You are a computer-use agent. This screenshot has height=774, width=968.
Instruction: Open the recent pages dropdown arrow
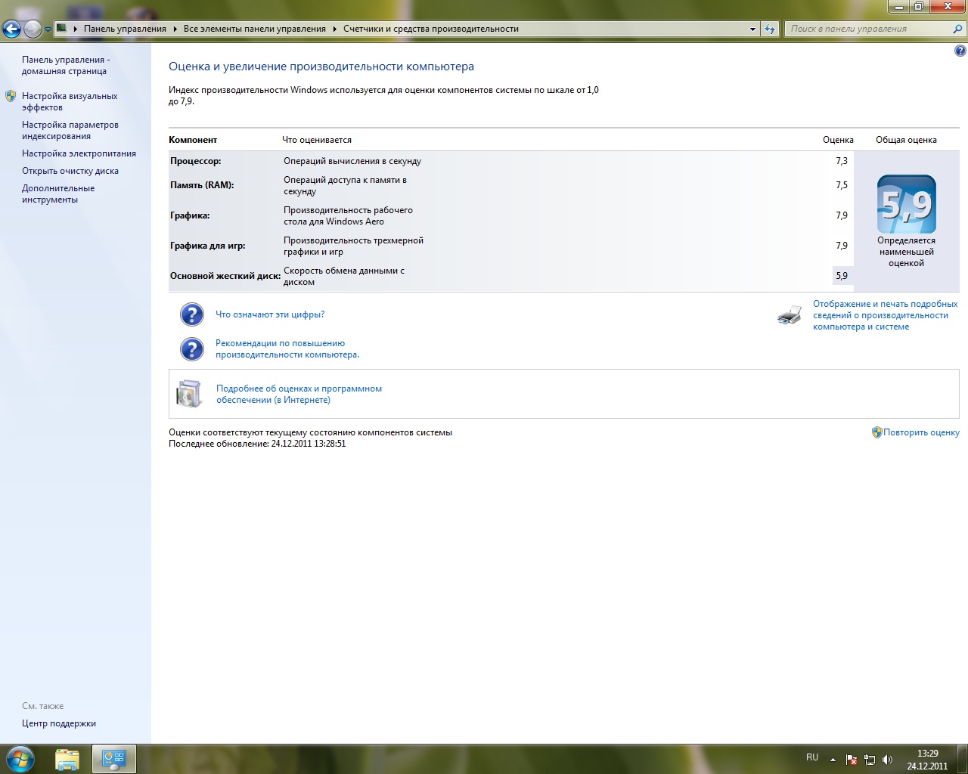48,29
